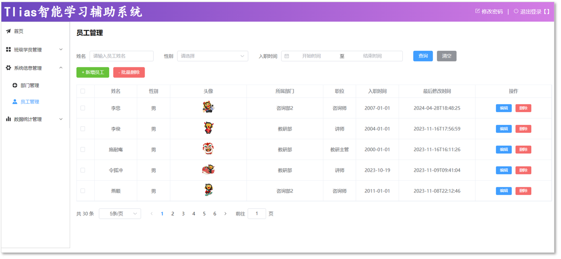Check the row checkbox for 李忠
This screenshot has width=561, height=259.
pos(83,108)
